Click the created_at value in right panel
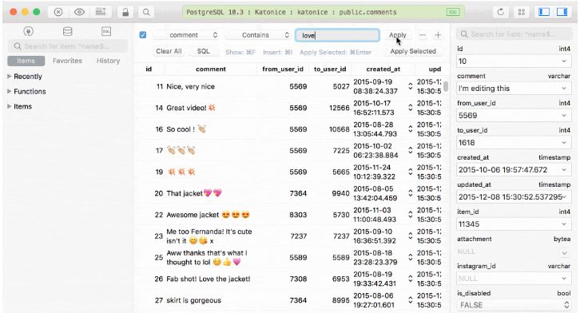 pos(503,170)
